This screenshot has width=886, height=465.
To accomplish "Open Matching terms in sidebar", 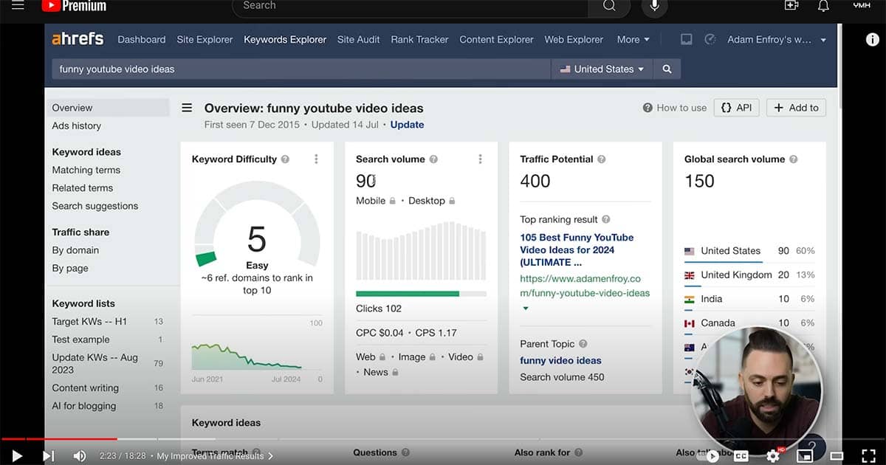I will point(86,170).
